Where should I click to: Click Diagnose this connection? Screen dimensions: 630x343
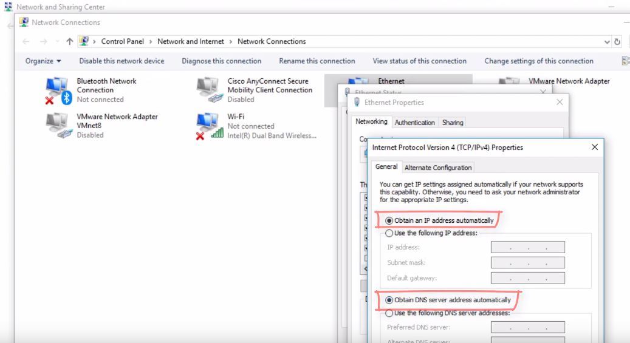[221, 61]
